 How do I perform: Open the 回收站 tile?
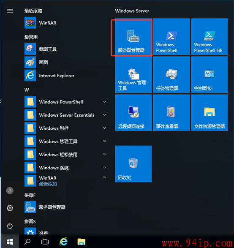click(x=133, y=164)
